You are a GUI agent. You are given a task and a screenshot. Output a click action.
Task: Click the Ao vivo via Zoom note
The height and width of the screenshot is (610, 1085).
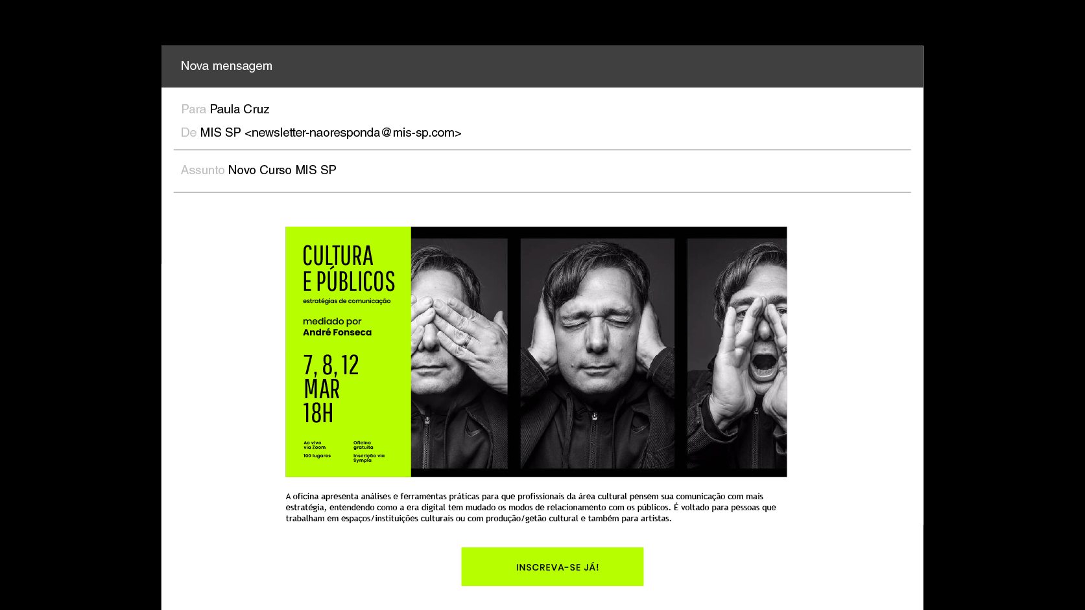315,446
